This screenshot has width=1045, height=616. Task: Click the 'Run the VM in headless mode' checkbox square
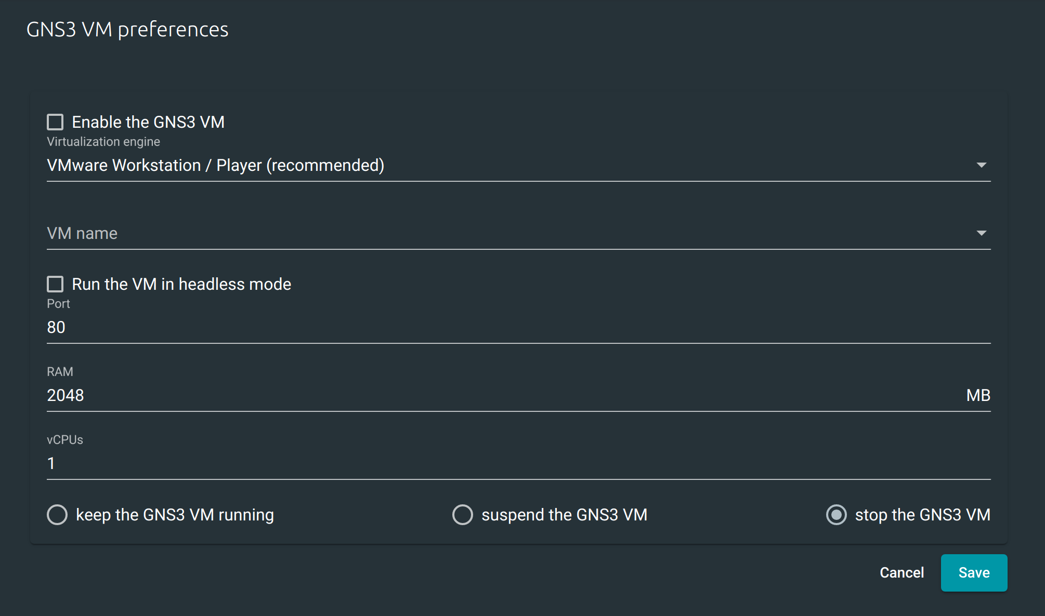[x=55, y=284]
